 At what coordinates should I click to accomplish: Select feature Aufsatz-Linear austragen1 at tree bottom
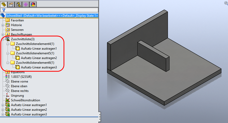pos(29,105)
